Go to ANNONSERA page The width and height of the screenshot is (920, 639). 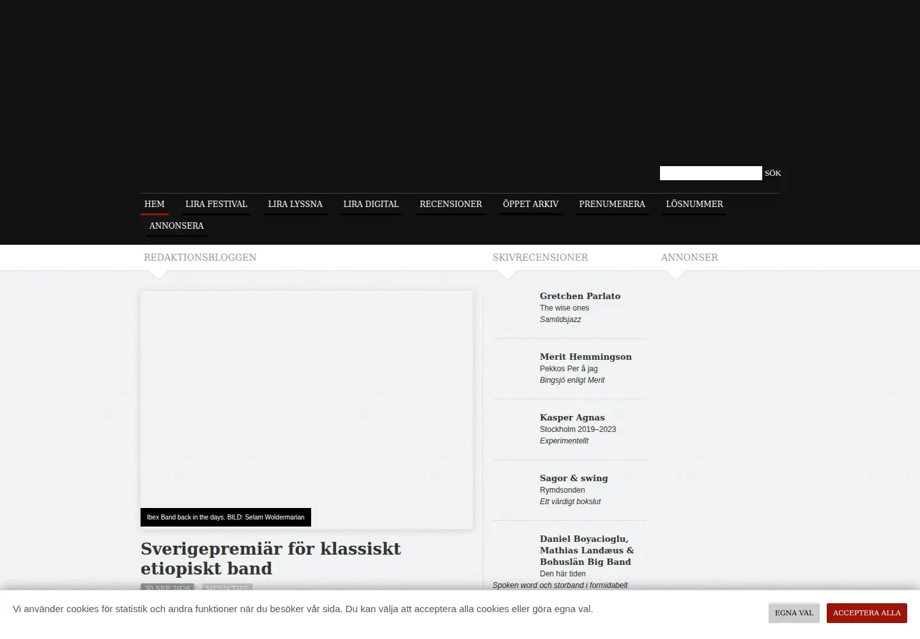[x=176, y=226]
